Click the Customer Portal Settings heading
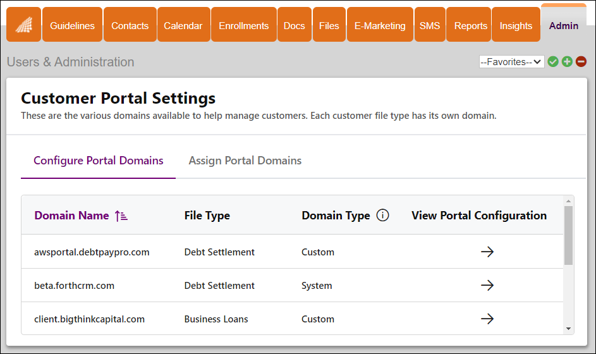This screenshot has width=596, height=354. pos(118,98)
